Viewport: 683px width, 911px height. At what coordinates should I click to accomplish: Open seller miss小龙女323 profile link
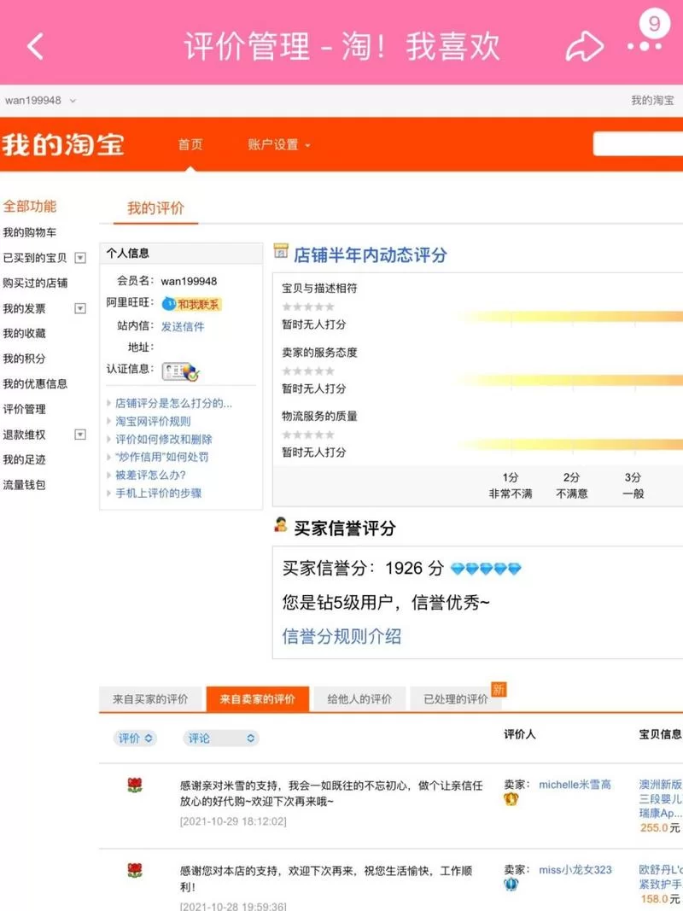pyautogui.click(x=575, y=870)
